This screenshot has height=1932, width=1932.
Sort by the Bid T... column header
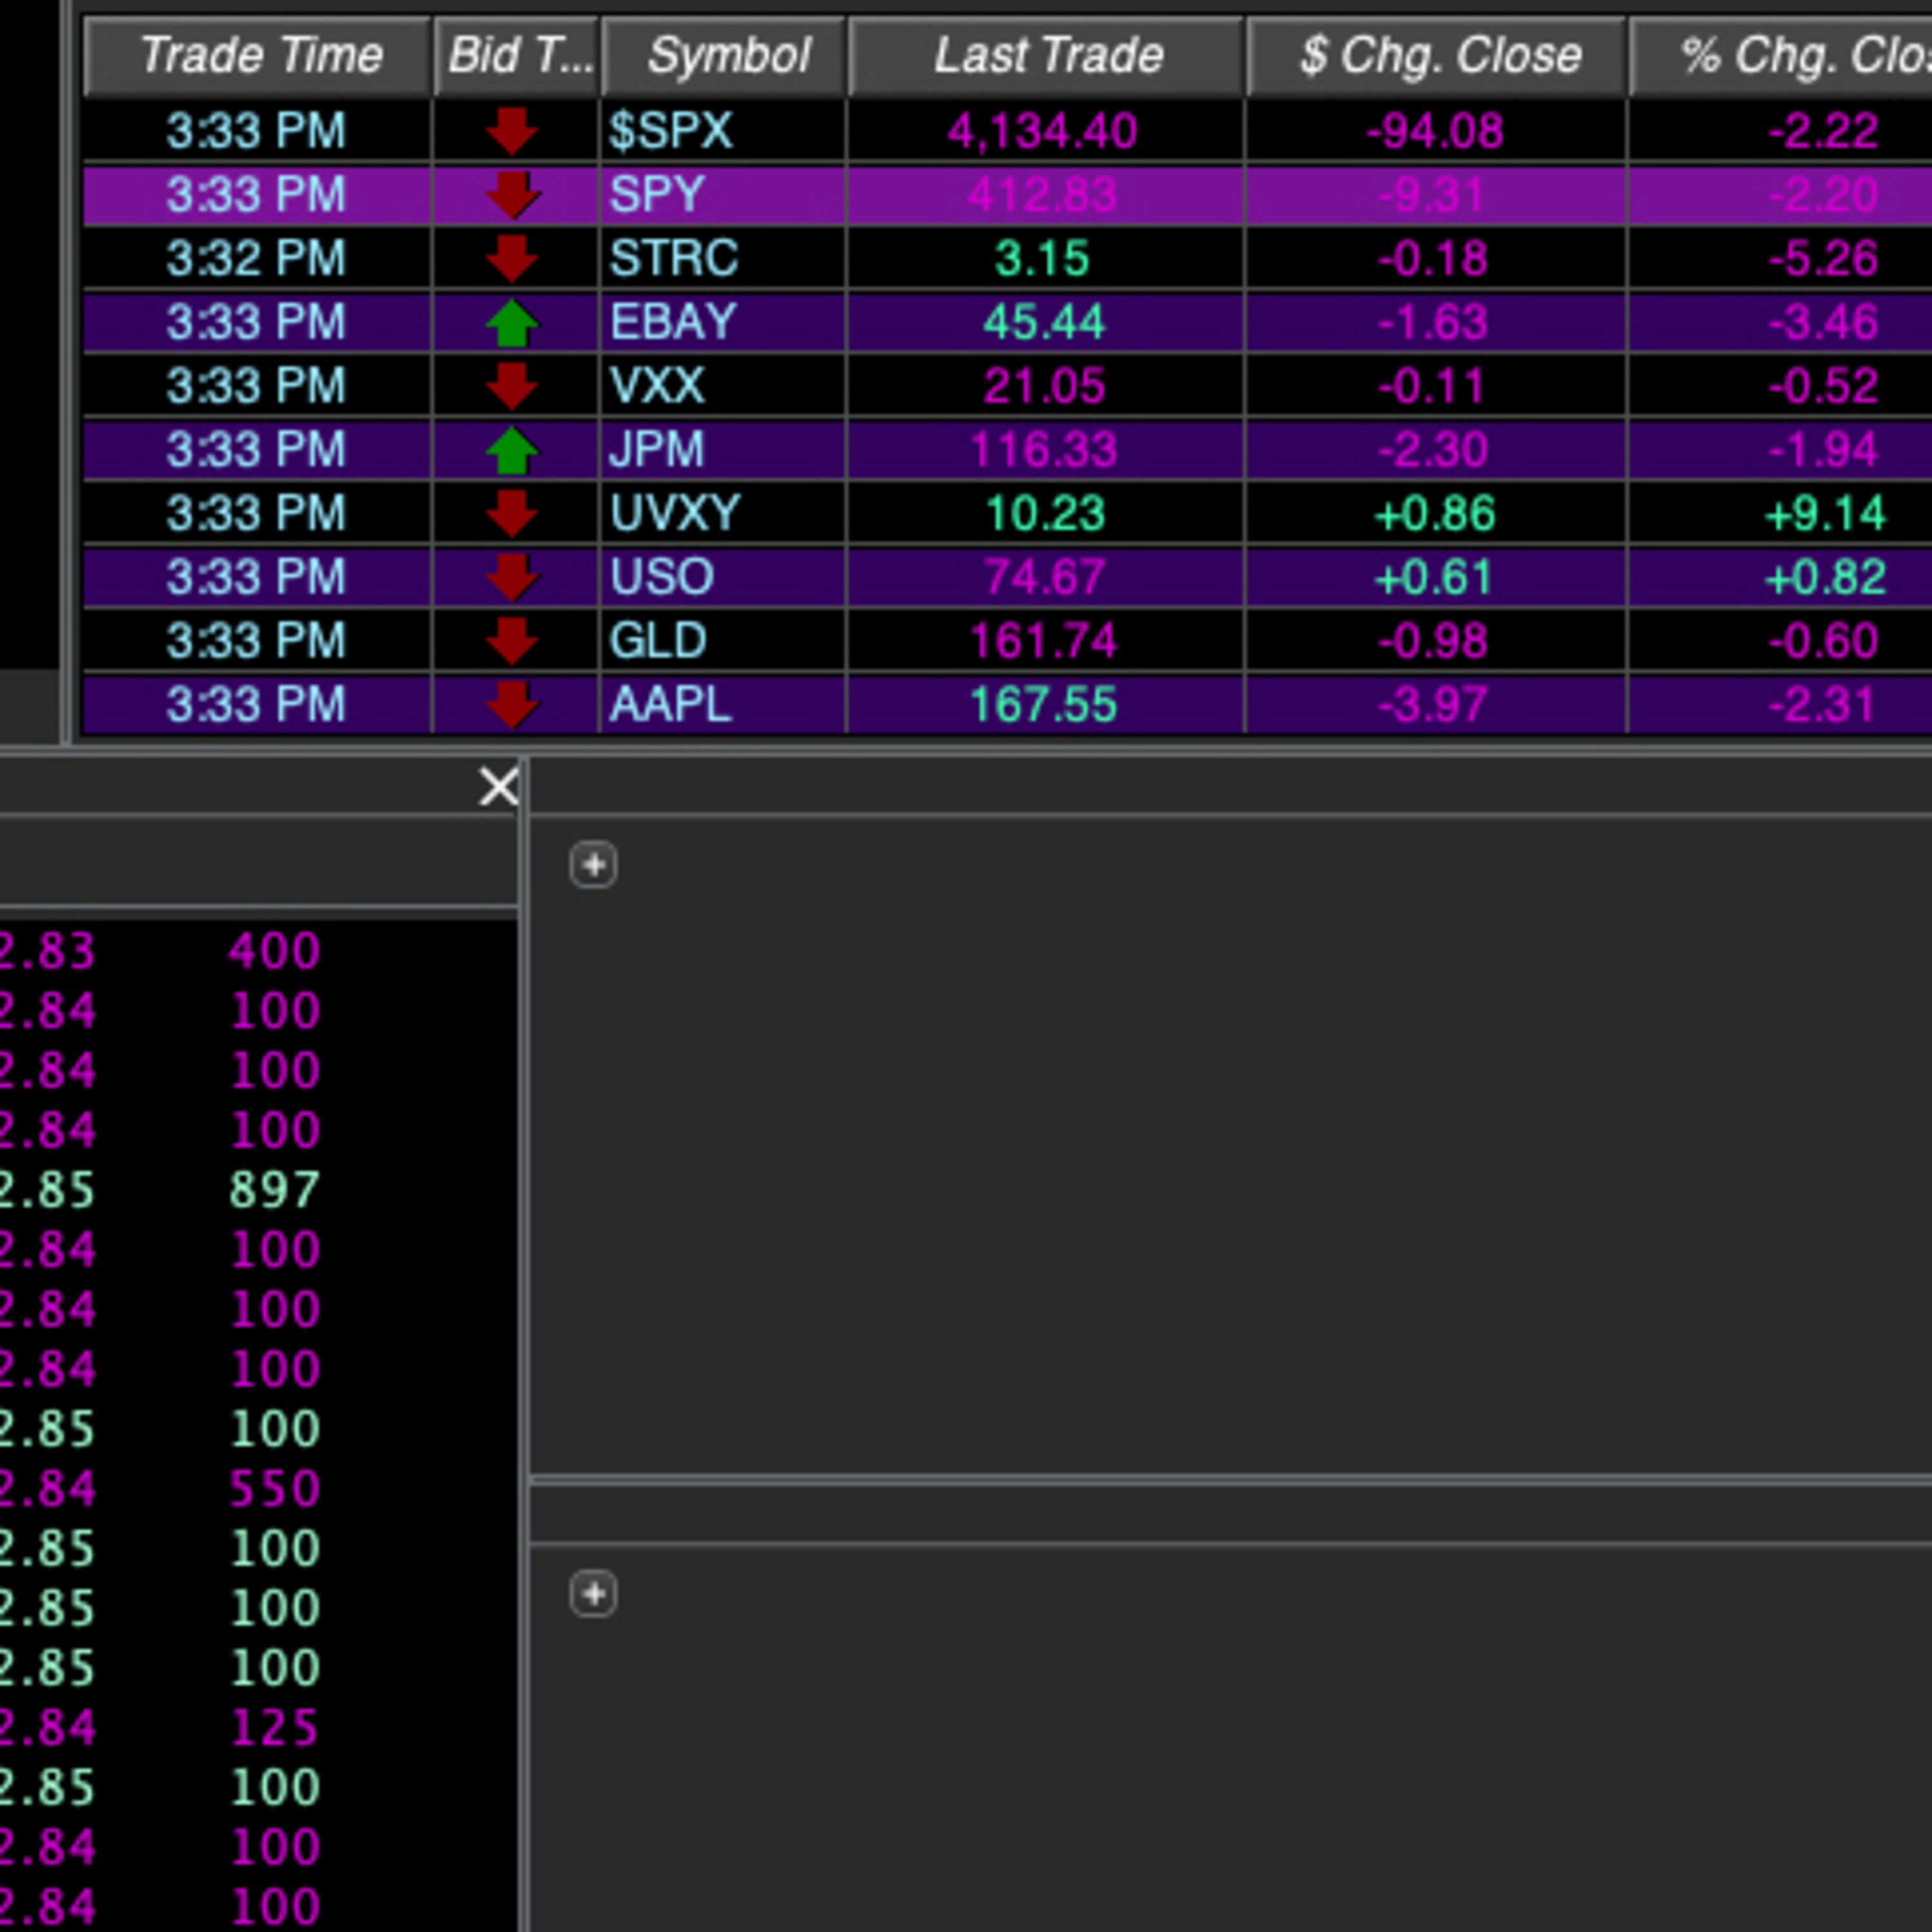(517, 56)
